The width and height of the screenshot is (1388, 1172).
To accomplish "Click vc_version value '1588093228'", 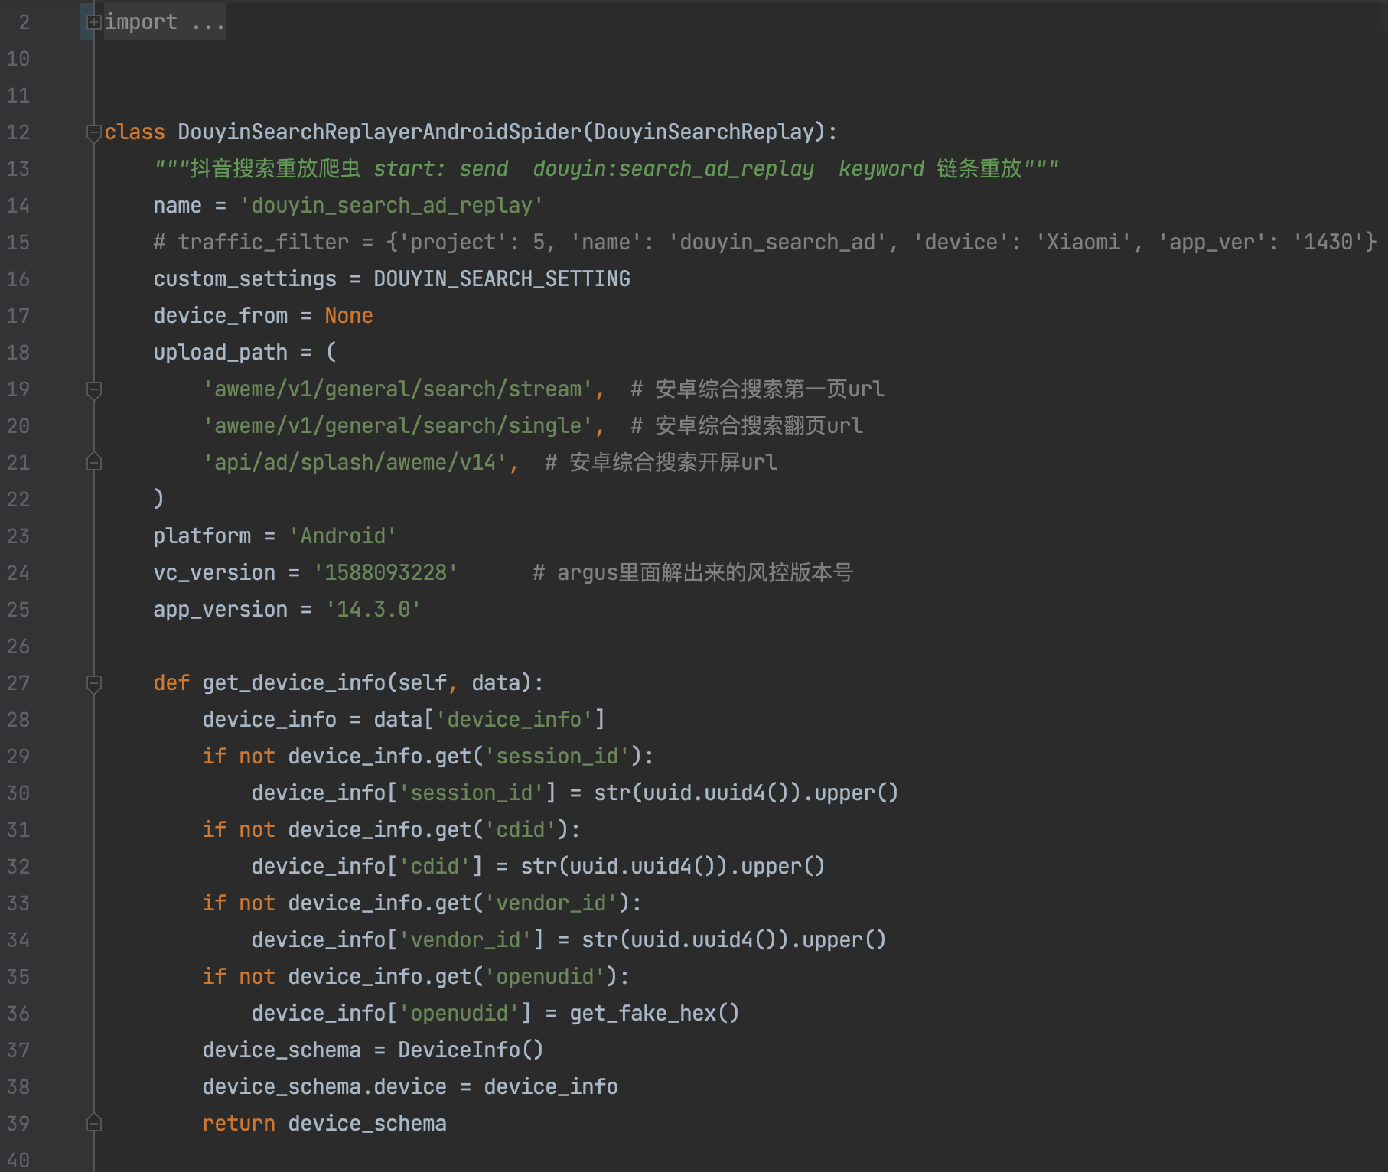I will tap(386, 573).
